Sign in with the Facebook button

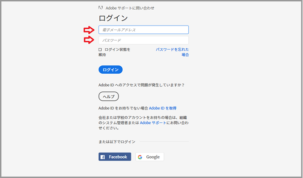[x=115, y=157]
